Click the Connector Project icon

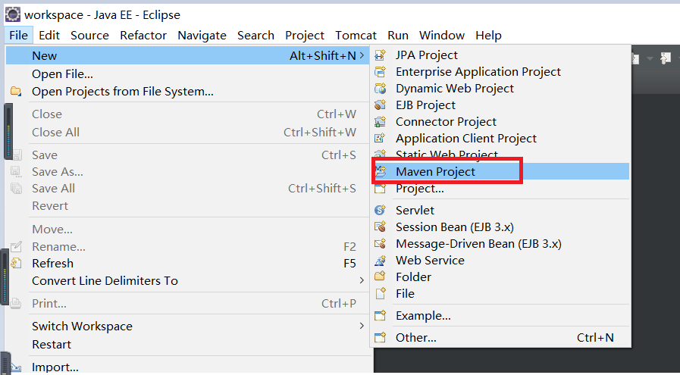tap(381, 122)
